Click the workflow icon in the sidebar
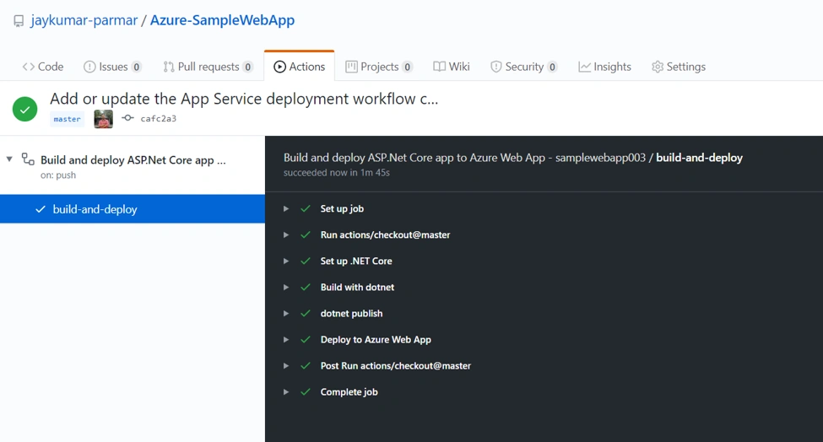Image resolution: width=823 pixels, height=442 pixels. point(28,159)
